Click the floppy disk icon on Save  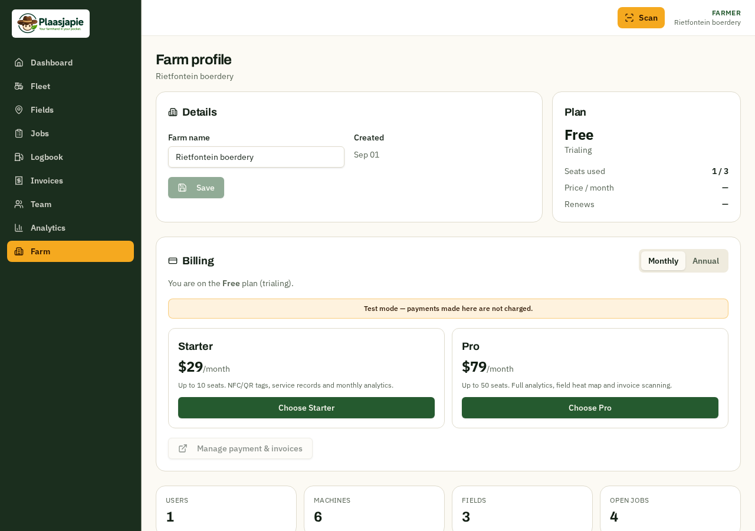pos(182,188)
